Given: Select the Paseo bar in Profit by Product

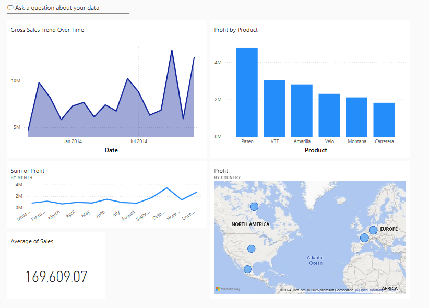Looking at the screenshot, I should (247, 91).
